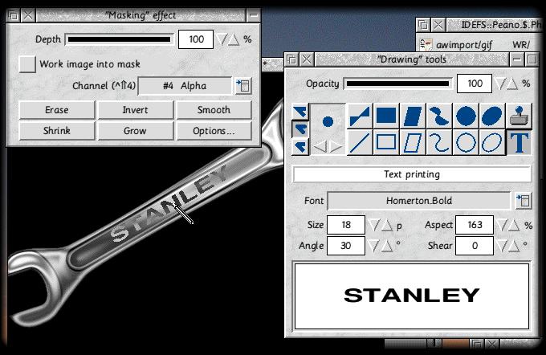
Task: Select previous brush nib with left arrow
Action: point(320,147)
